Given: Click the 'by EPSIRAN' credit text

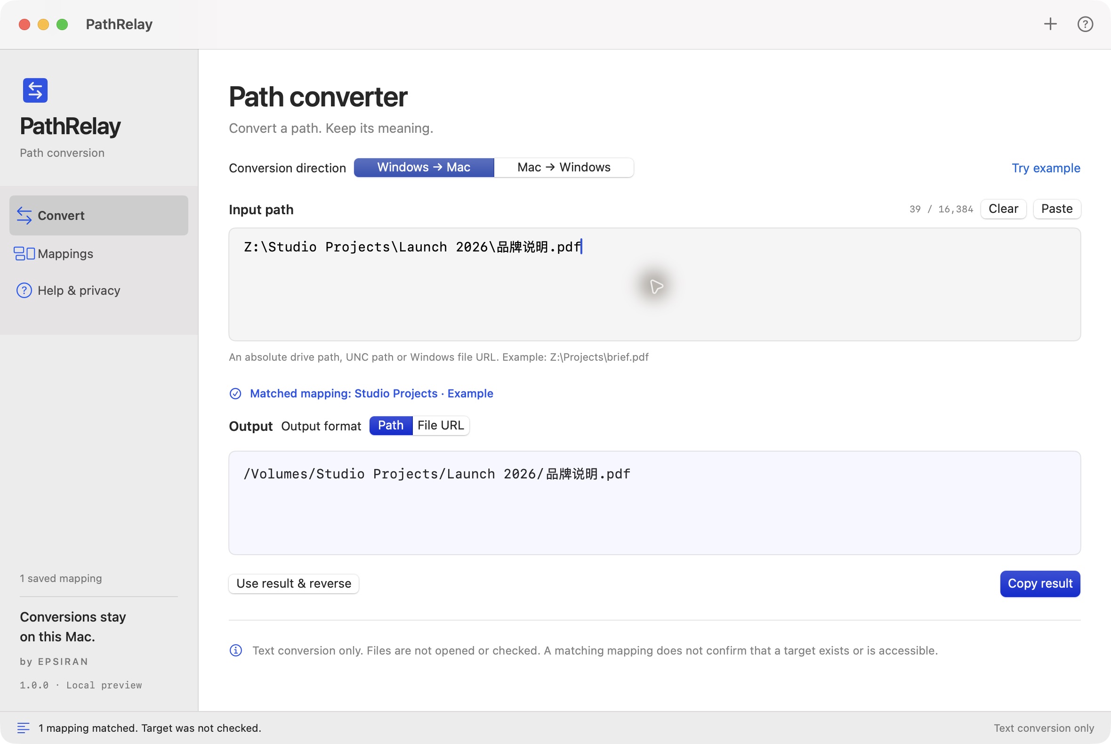Looking at the screenshot, I should pyautogui.click(x=54, y=662).
